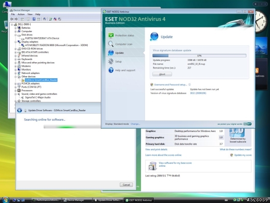Click the ESET logo in window footer

[247, 124]
